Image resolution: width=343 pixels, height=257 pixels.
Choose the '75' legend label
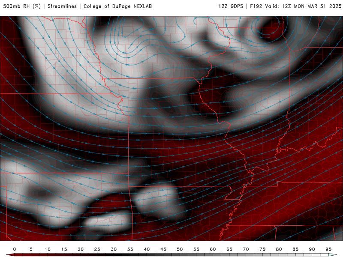[262, 249]
